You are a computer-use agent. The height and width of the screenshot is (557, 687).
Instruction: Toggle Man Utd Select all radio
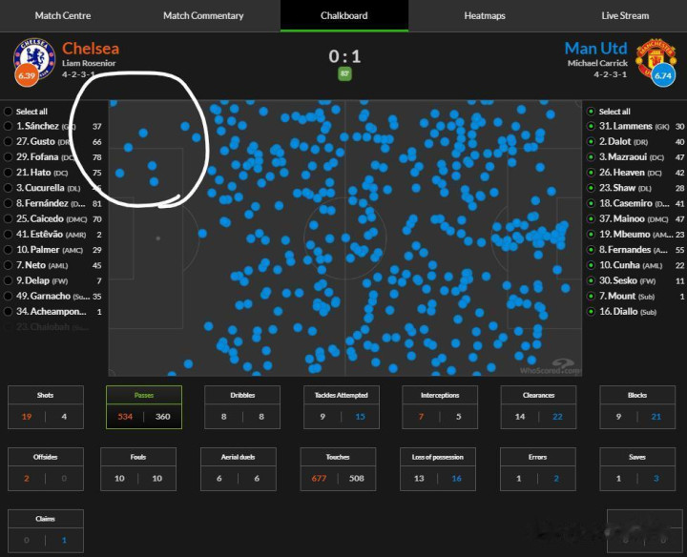click(591, 112)
